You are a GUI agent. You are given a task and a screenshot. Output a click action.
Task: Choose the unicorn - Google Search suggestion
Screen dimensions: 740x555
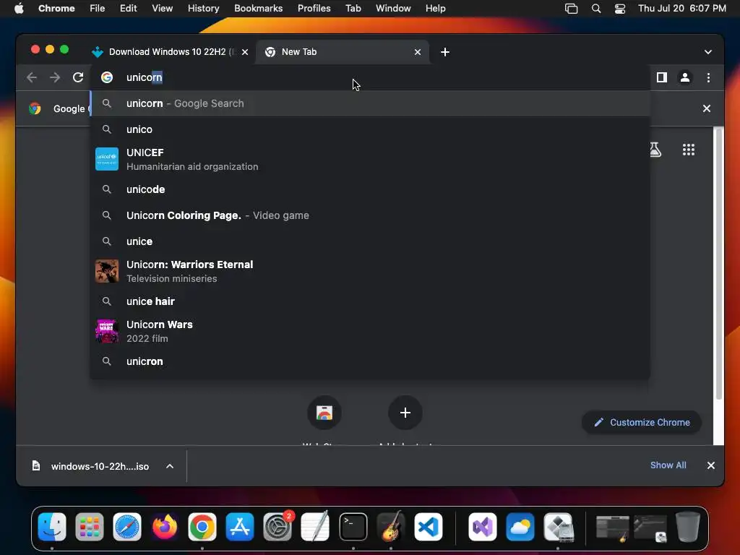tap(371, 103)
